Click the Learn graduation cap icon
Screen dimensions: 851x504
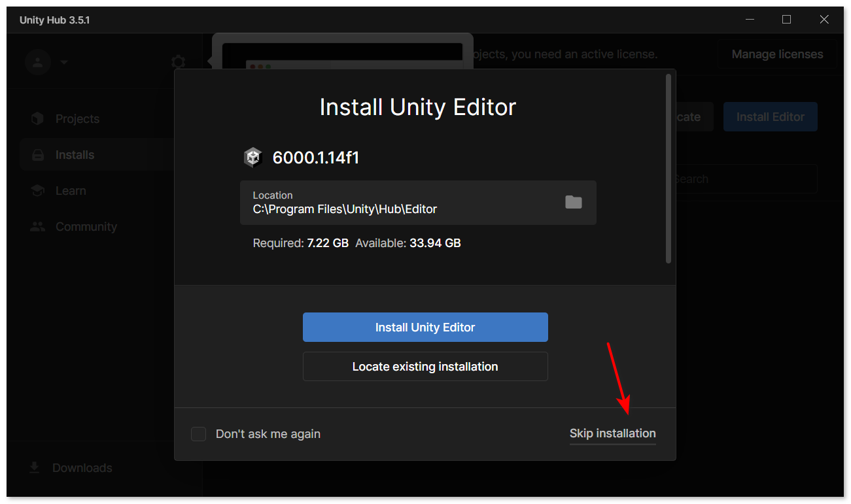click(38, 191)
